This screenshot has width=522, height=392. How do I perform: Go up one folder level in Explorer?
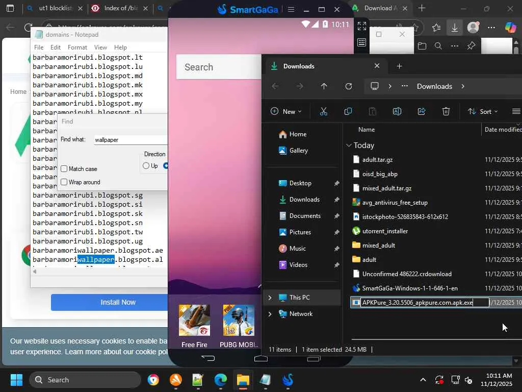click(x=324, y=86)
